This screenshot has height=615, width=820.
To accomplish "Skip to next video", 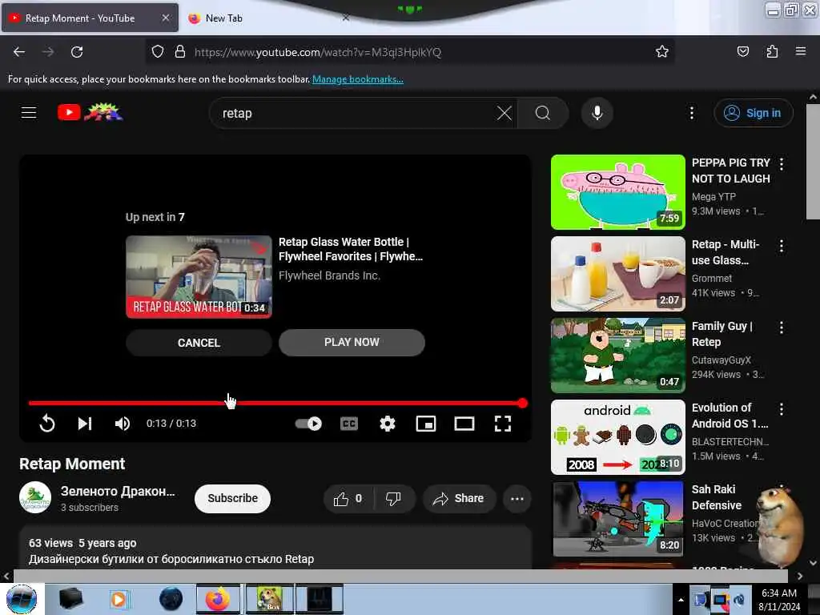I will [85, 423].
